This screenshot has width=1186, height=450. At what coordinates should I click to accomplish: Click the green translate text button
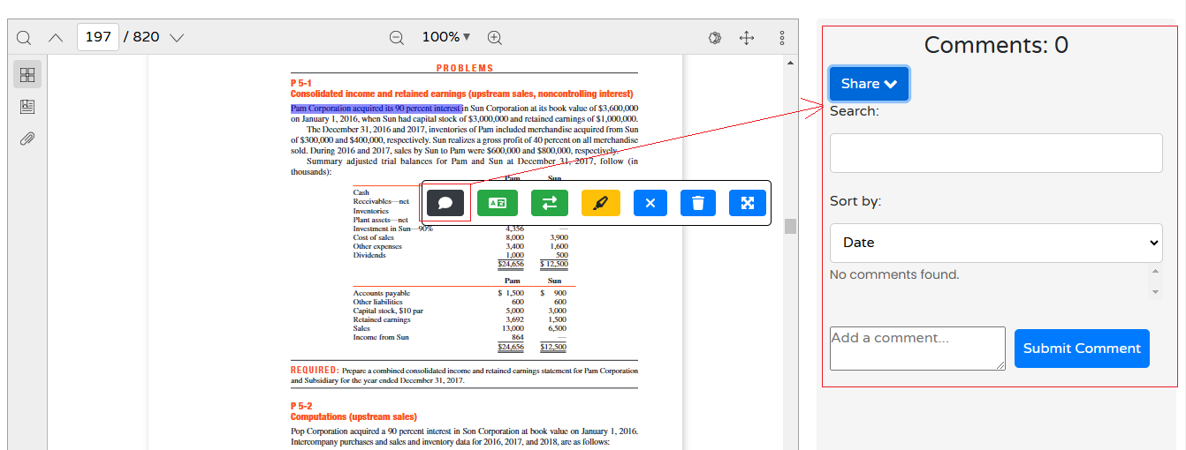(x=498, y=203)
